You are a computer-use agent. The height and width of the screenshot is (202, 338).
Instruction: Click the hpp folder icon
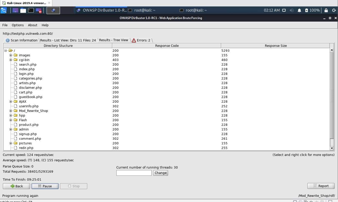point(15,115)
